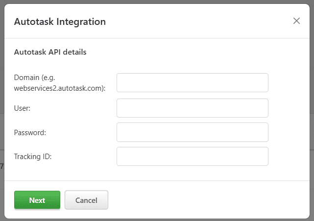This screenshot has width=314, height=221.
Task: Click the Cancel button
Action: click(86, 200)
